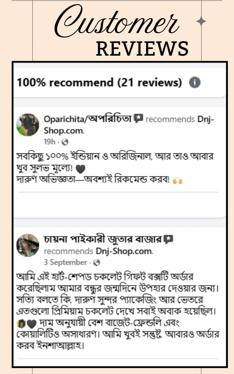Viewport: 234px width, 374px height.
Task: Click the globe icon beside 3 September
Action: 97,263
